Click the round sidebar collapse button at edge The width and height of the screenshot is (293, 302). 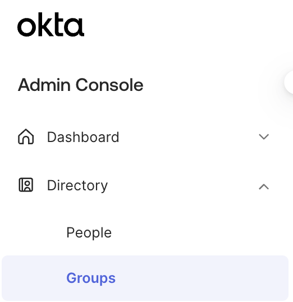289,83
